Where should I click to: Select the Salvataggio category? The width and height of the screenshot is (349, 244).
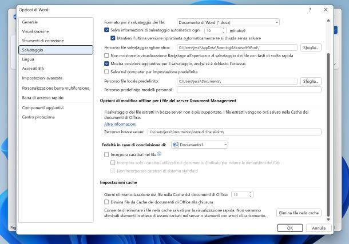56,50
